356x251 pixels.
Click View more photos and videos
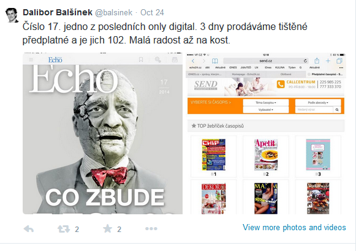click(x=294, y=227)
